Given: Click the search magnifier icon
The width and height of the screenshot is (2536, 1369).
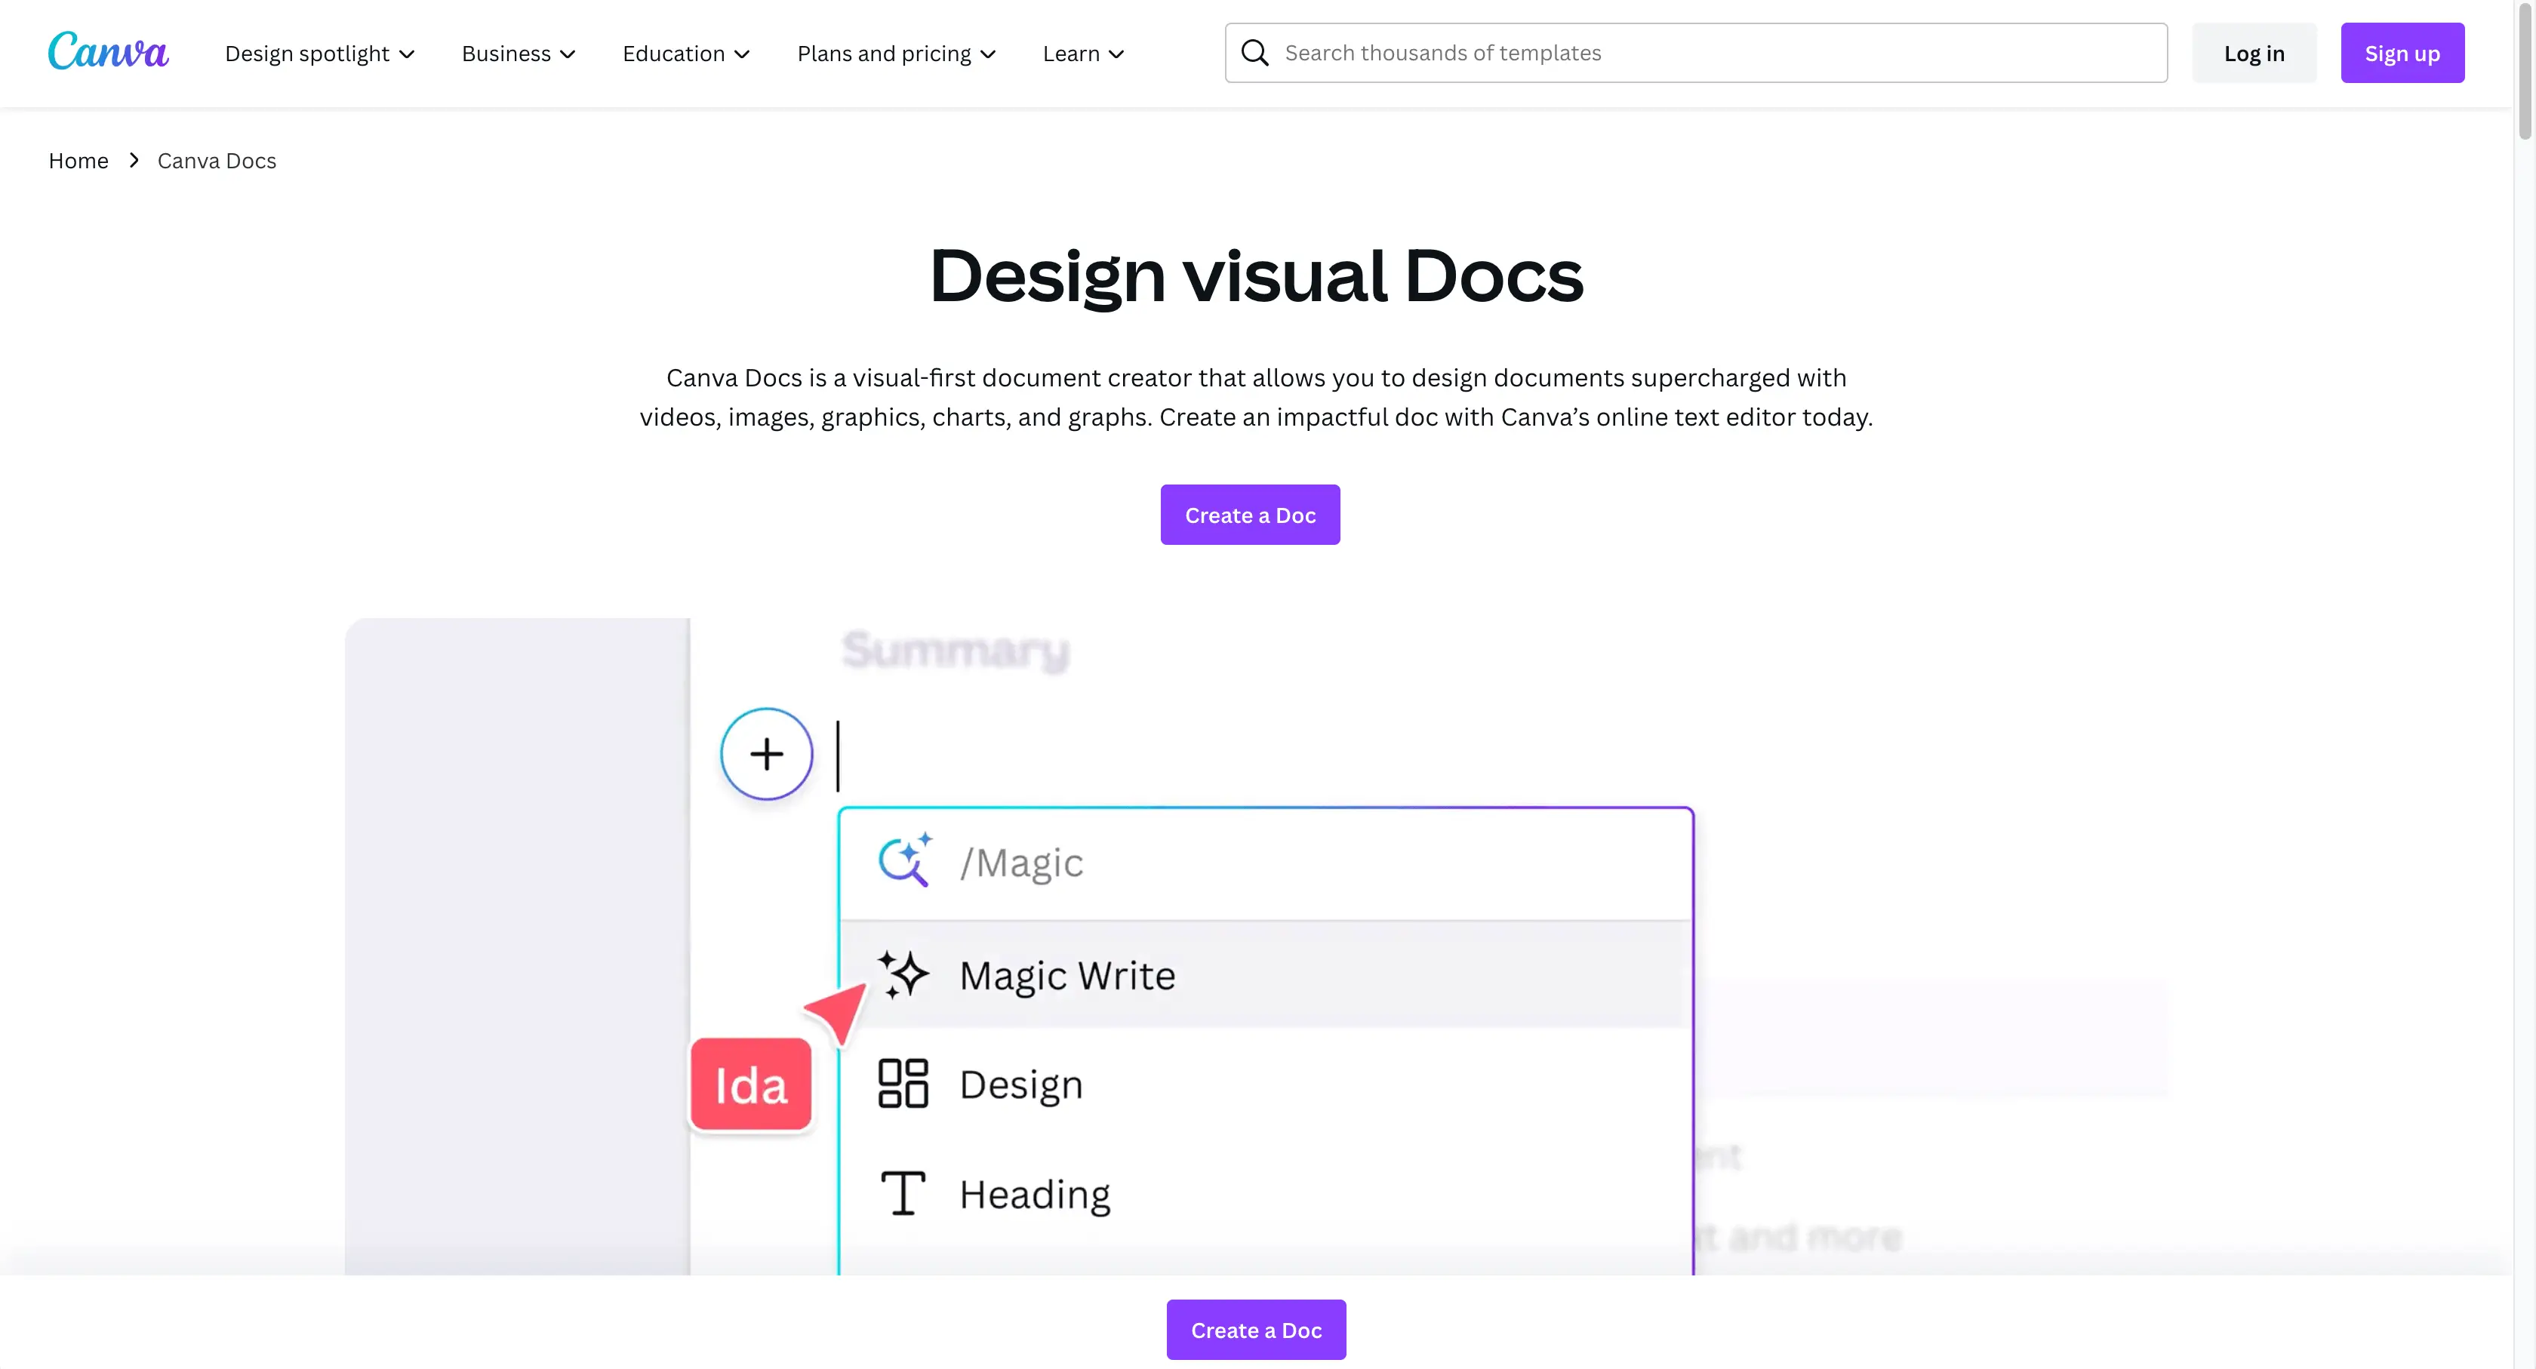Looking at the screenshot, I should coord(1254,53).
